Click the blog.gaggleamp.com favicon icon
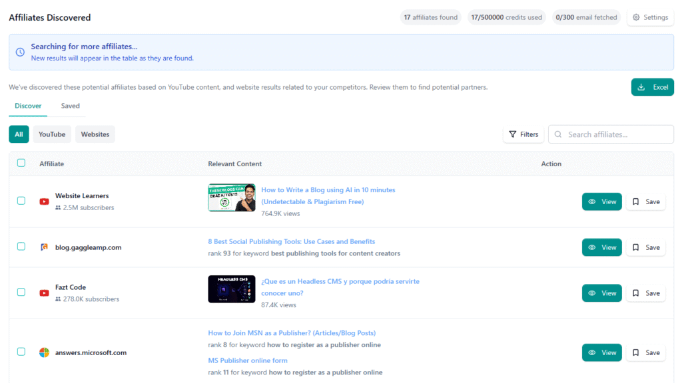Screen dimensions: 682x383 tap(44, 247)
